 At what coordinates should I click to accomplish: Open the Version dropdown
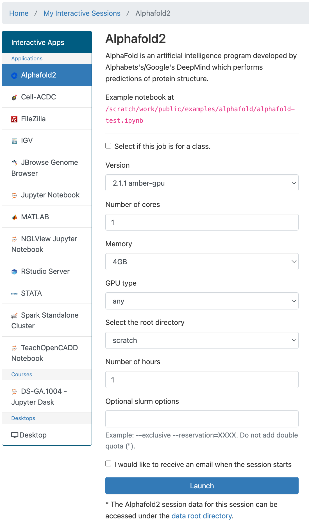click(202, 183)
